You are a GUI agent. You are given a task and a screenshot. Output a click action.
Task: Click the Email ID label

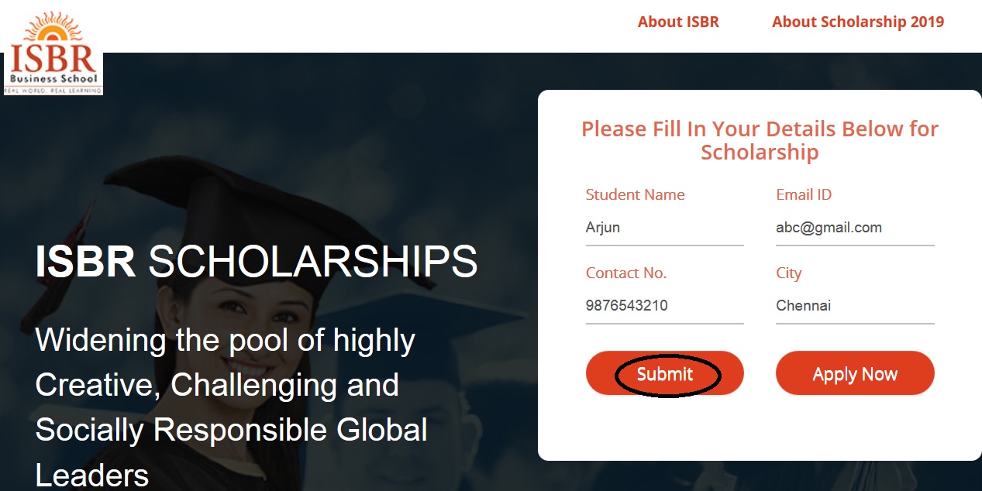pyautogui.click(x=804, y=194)
